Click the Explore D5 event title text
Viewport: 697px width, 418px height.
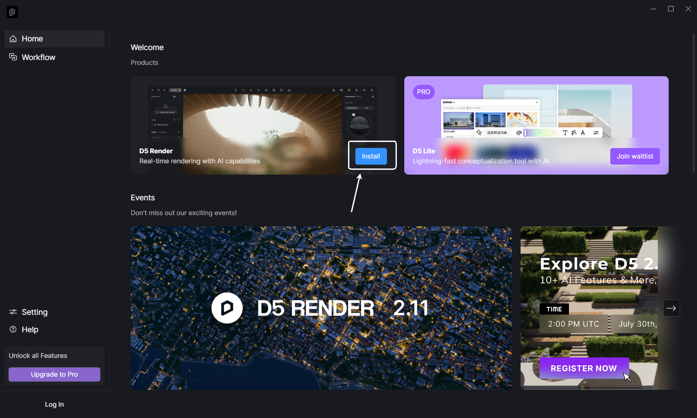pos(599,264)
